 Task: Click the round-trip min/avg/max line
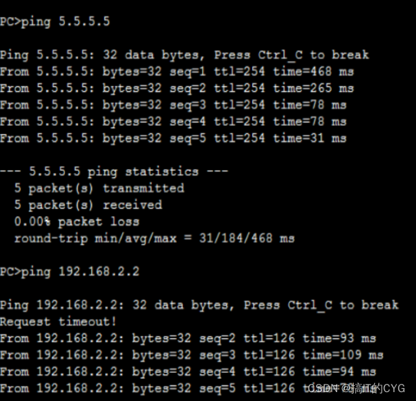(x=154, y=239)
